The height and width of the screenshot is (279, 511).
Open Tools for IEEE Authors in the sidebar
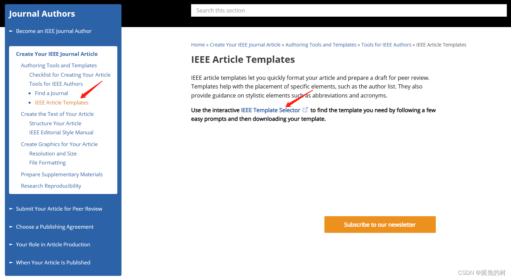(56, 84)
